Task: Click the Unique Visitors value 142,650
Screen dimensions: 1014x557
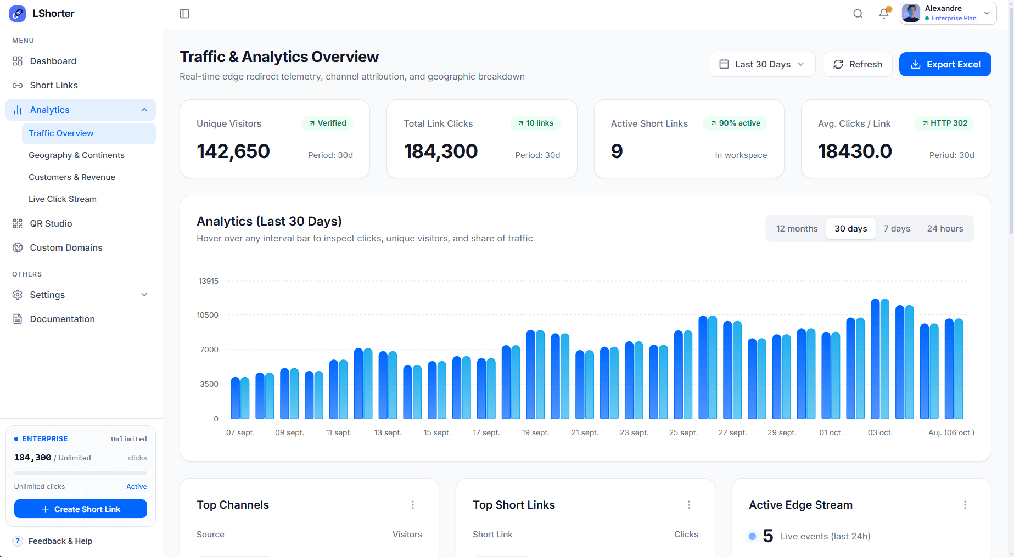Action: pyautogui.click(x=233, y=151)
